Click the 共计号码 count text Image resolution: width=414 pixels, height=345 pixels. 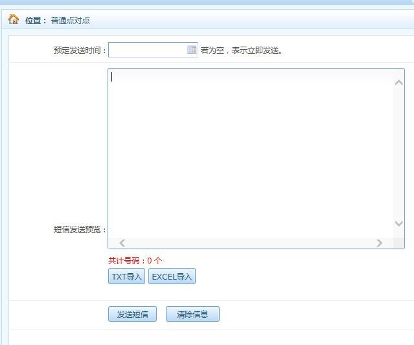pyautogui.click(x=135, y=260)
